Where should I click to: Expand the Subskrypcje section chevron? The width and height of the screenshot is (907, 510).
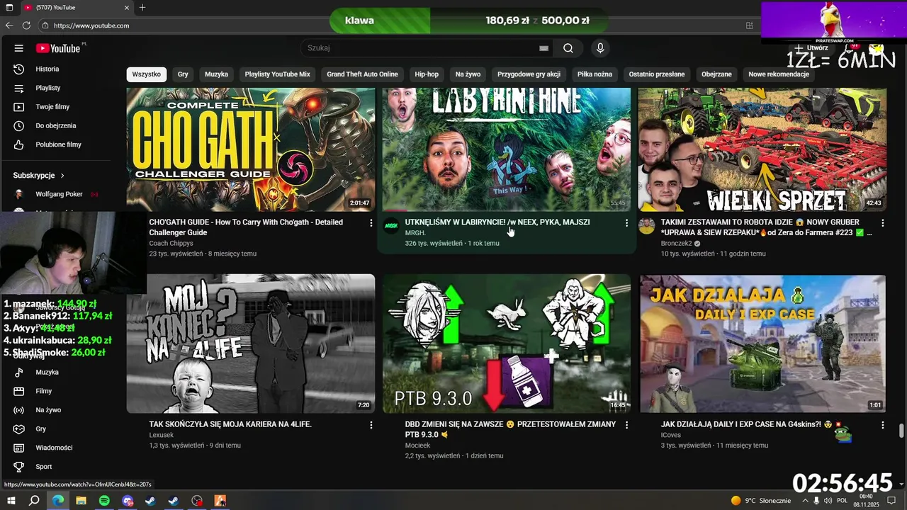coord(62,175)
